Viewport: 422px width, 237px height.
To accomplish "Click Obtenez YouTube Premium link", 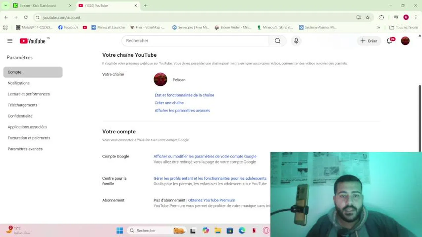I will coord(212,200).
